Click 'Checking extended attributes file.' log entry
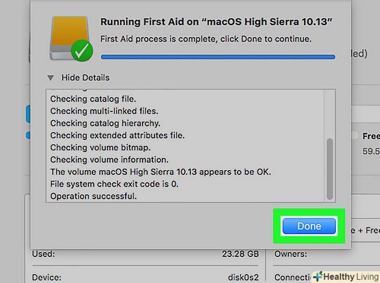 click(x=117, y=135)
